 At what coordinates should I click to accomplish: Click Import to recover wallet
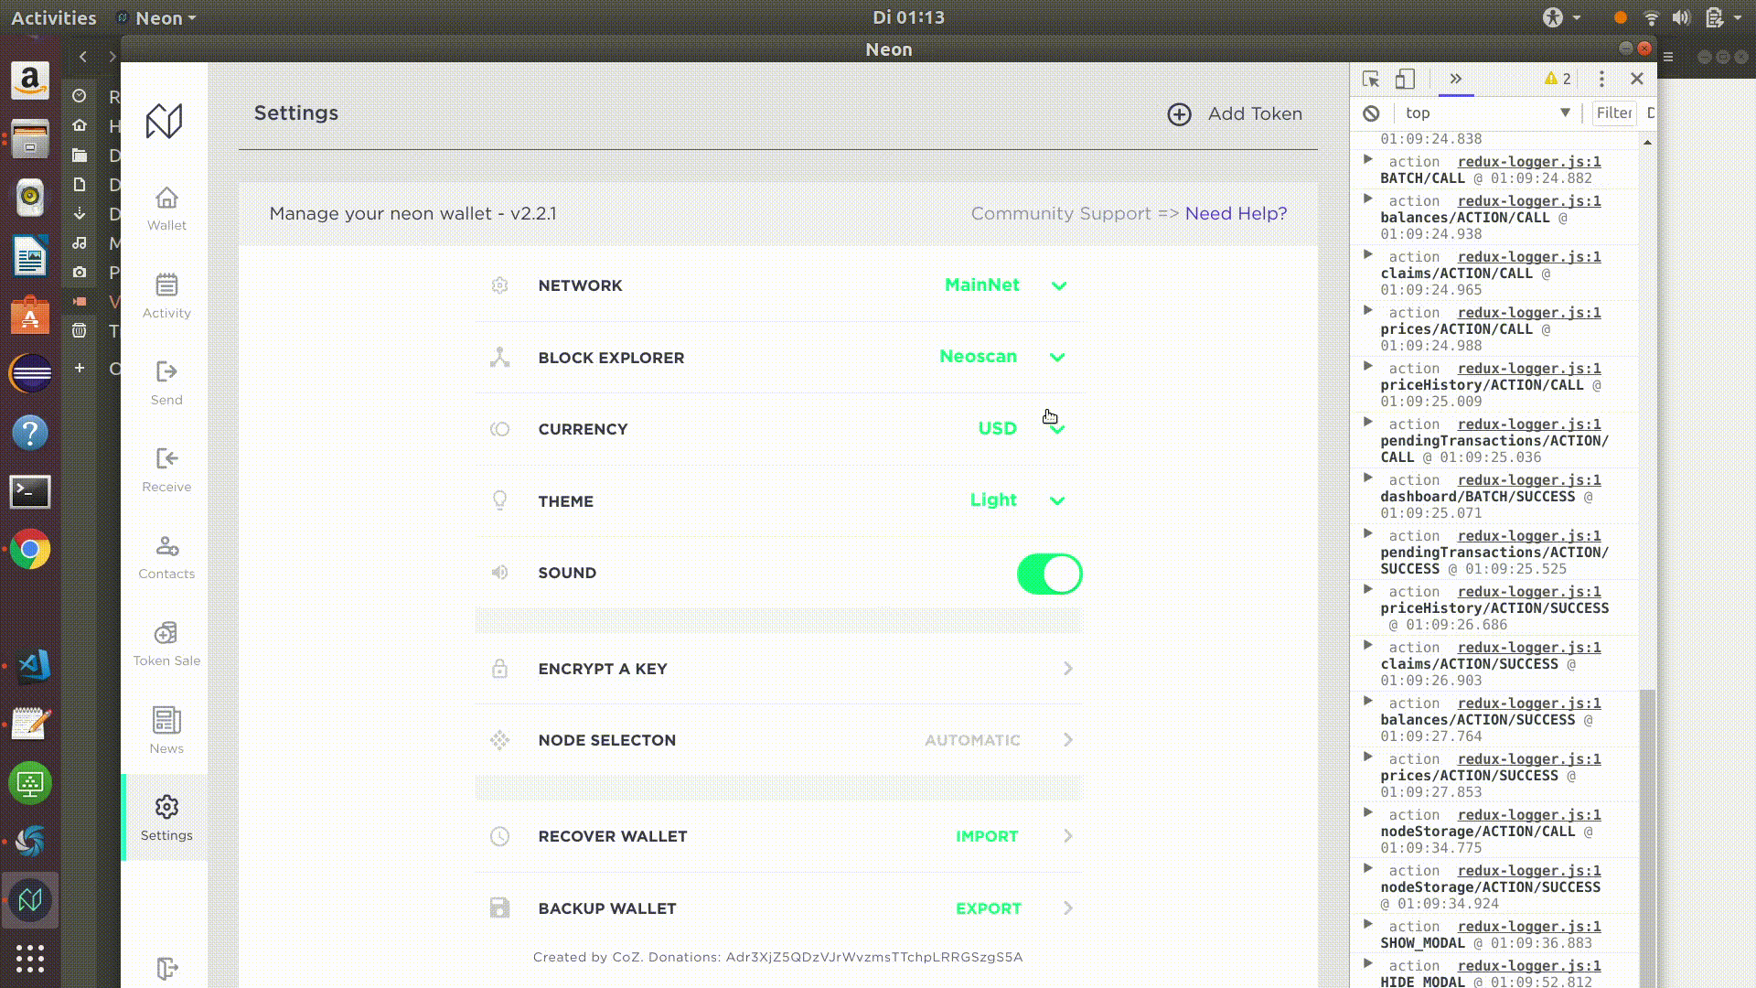point(987,836)
